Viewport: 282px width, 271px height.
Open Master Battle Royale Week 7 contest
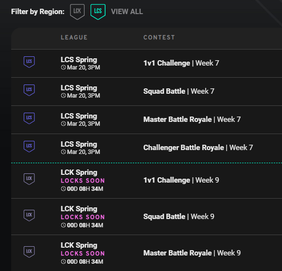click(x=192, y=119)
